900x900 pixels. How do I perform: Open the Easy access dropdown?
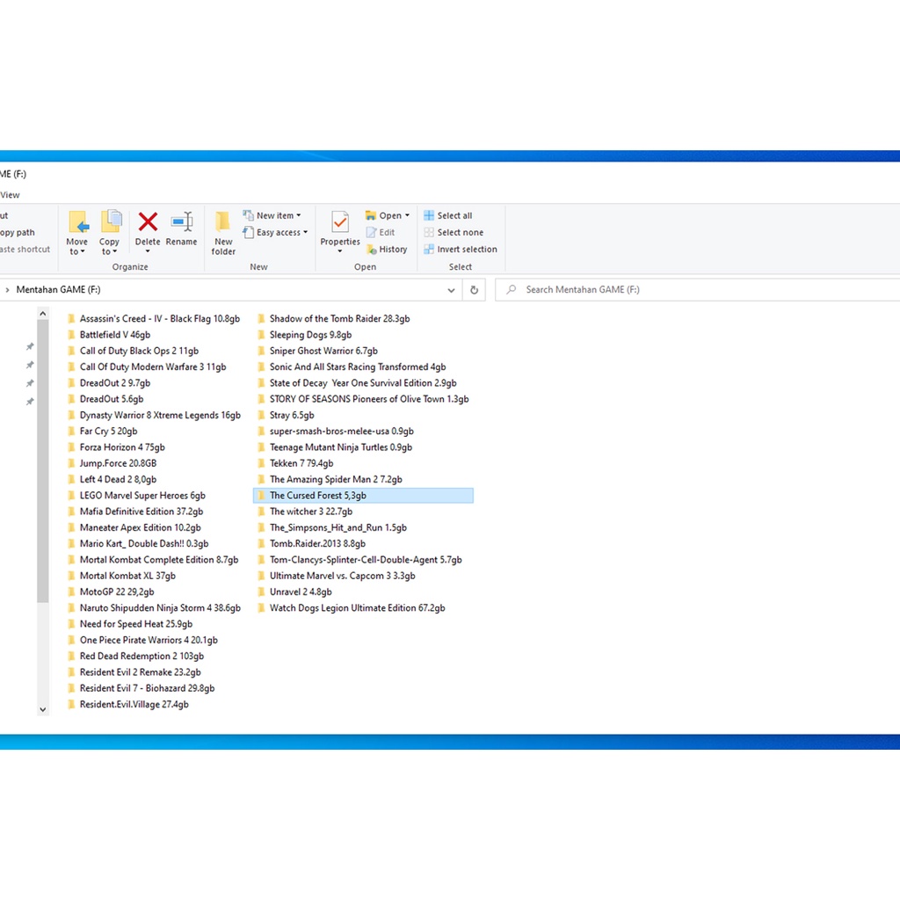point(275,232)
